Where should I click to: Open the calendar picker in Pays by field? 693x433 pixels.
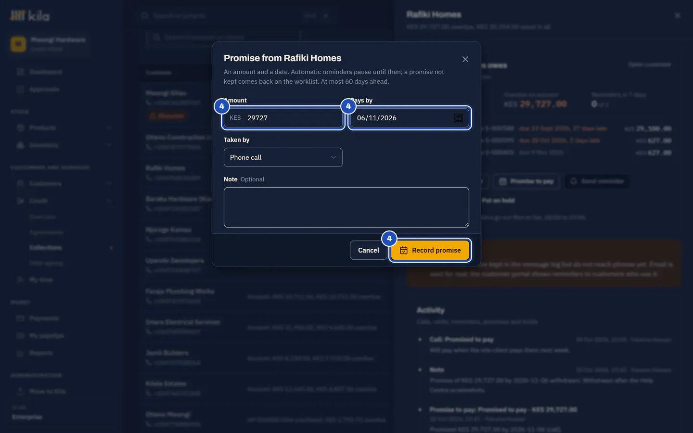(459, 118)
